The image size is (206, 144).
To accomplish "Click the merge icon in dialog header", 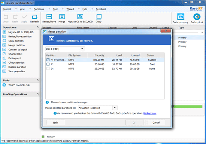I will tap(52, 39).
